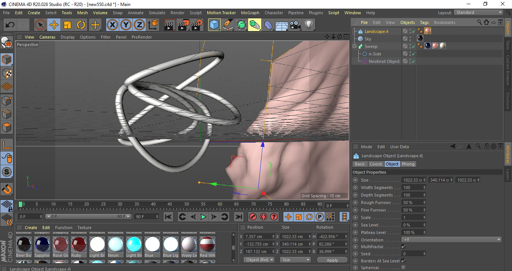This screenshot has width=512, height=271.
Task: Toggle Borders At Sea Level checkbox
Action: coord(403,261)
